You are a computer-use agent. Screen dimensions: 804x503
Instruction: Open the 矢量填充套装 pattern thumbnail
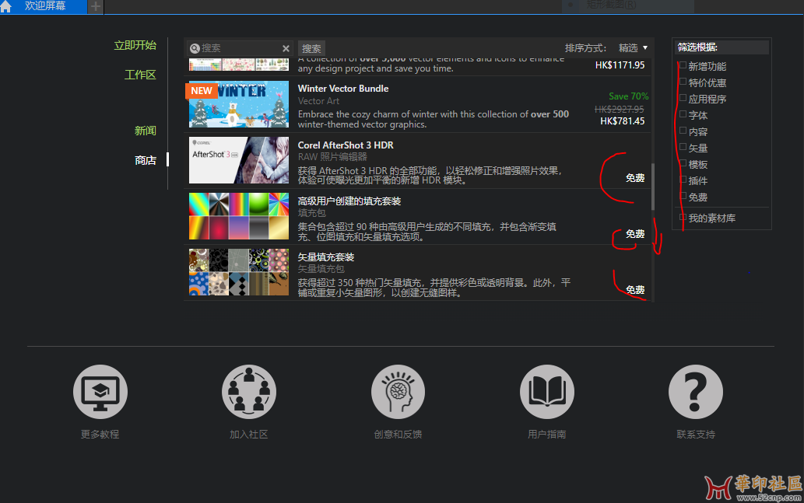coord(239,272)
